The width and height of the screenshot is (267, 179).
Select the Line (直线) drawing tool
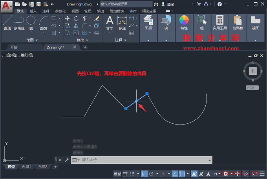coord(7,22)
